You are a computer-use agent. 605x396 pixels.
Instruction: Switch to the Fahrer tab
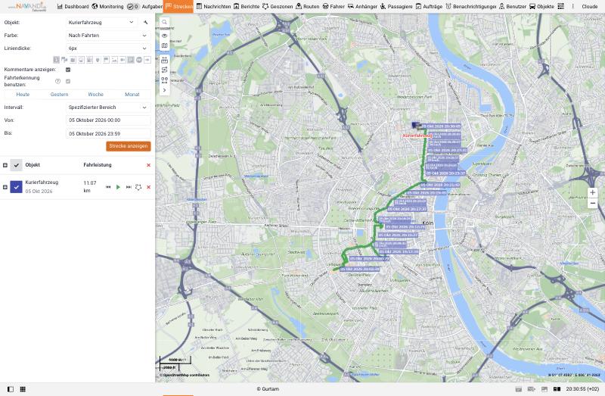[x=334, y=7]
